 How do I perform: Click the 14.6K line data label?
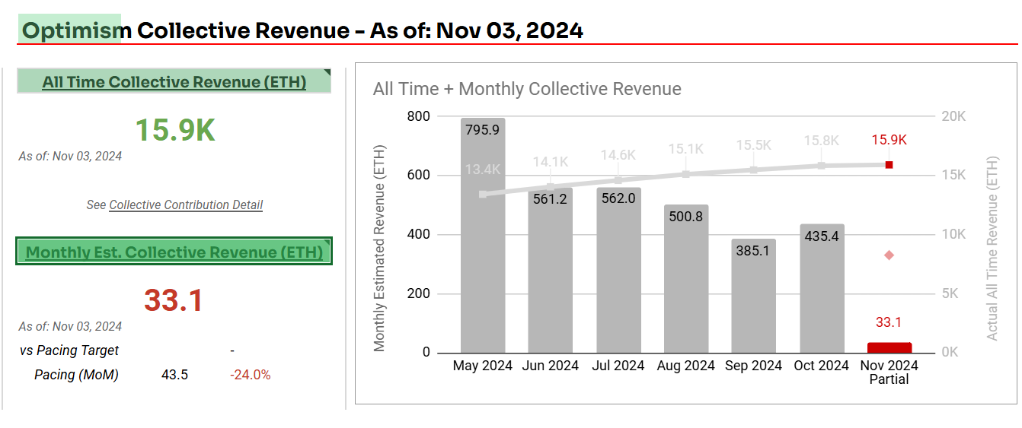tap(618, 155)
